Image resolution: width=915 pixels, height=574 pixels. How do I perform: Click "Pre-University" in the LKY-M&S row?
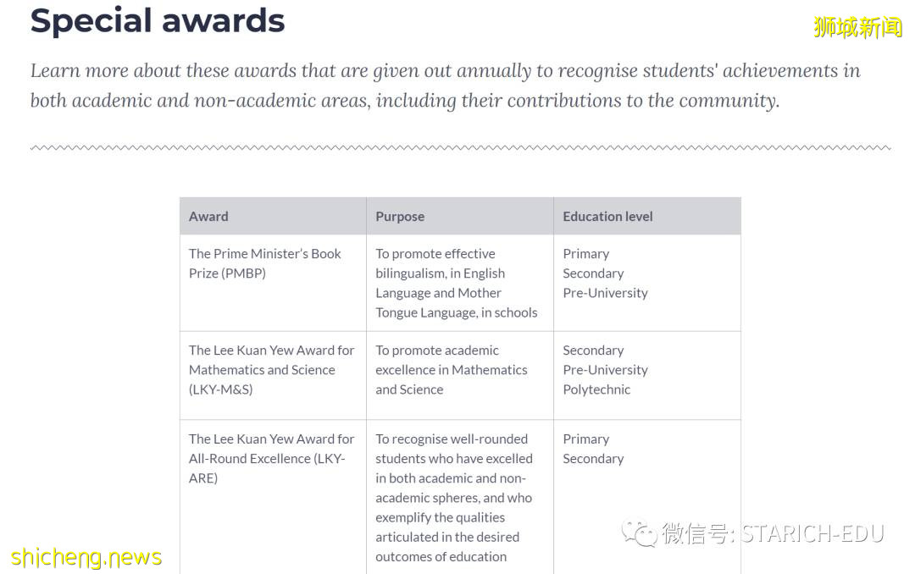pos(605,370)
